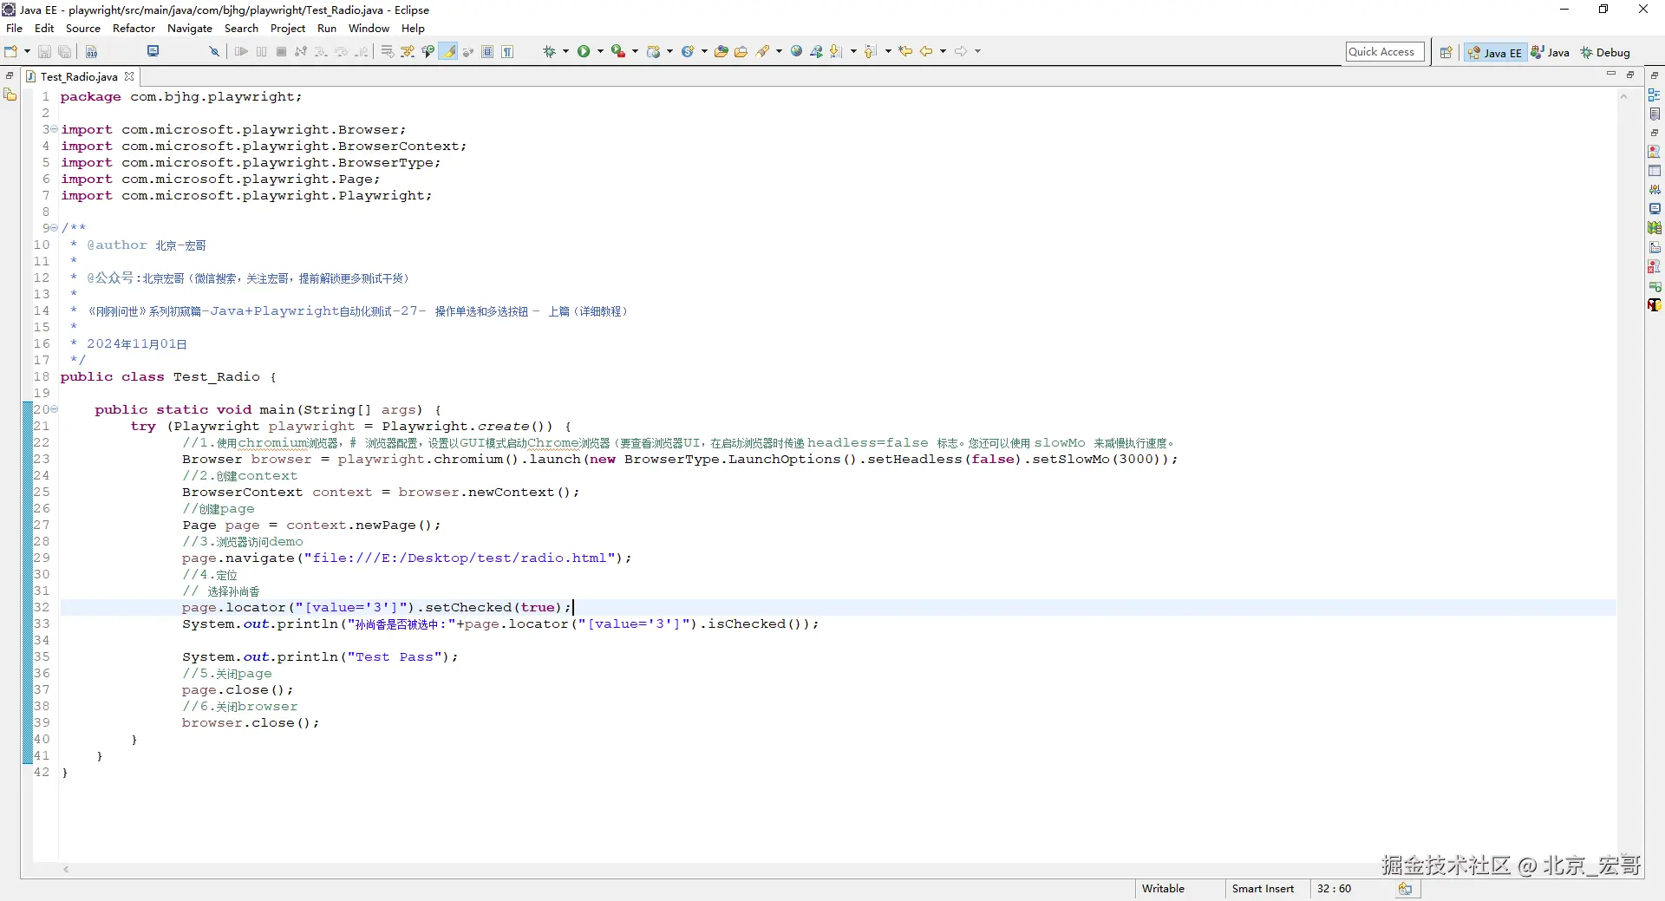Click the New file wizard icon
The image size is (1665, 901).
pos(11,52)
